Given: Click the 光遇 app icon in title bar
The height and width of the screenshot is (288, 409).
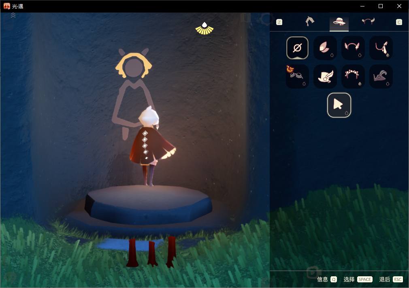Looking at the screenshot, I should [7, 6].
